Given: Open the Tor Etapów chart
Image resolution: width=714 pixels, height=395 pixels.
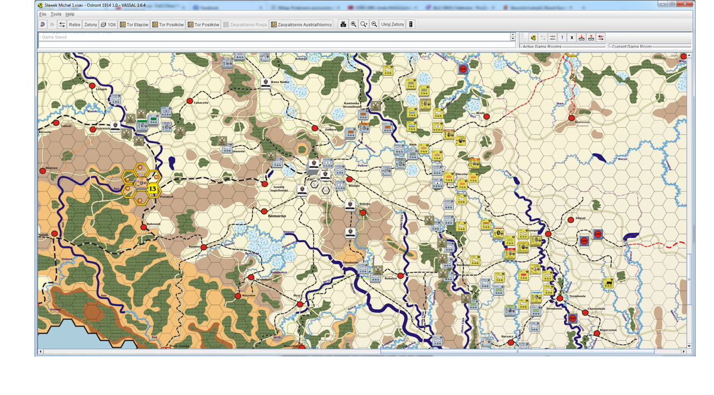Looking at the screenshot, I should click(134, 25).
